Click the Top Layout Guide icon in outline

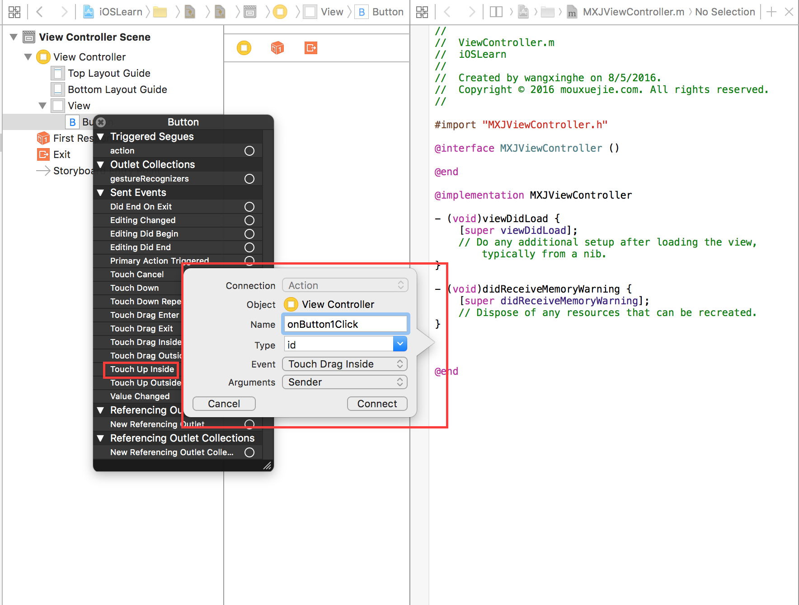[x=58, y=73]
